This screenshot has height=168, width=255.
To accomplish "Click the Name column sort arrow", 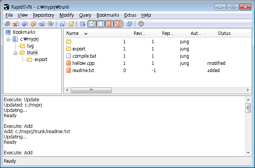I will point(86,34).
